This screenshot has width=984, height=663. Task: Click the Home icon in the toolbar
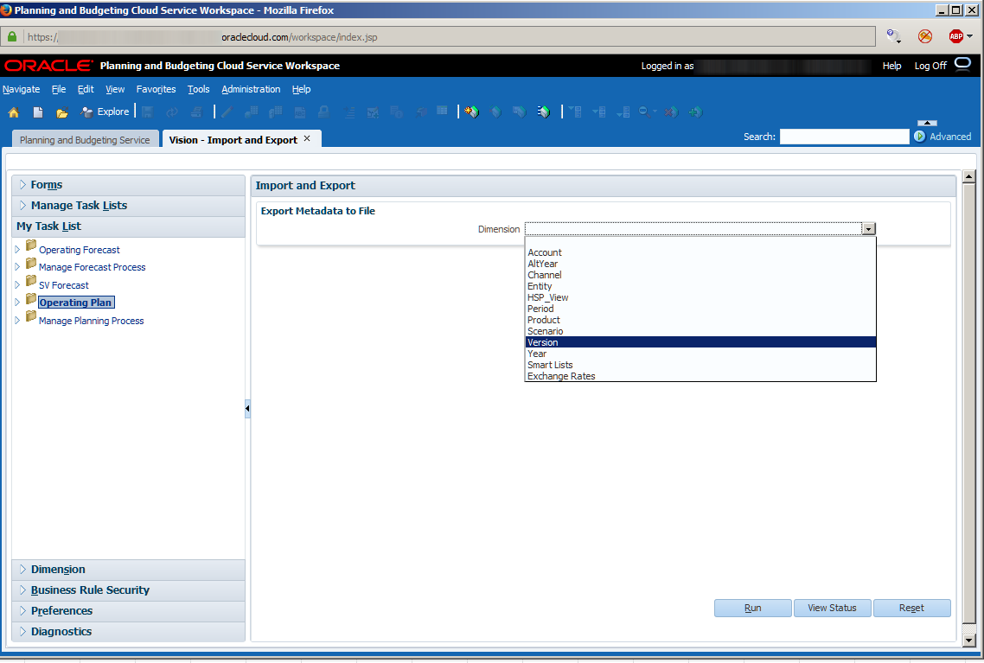click(13, 112)
